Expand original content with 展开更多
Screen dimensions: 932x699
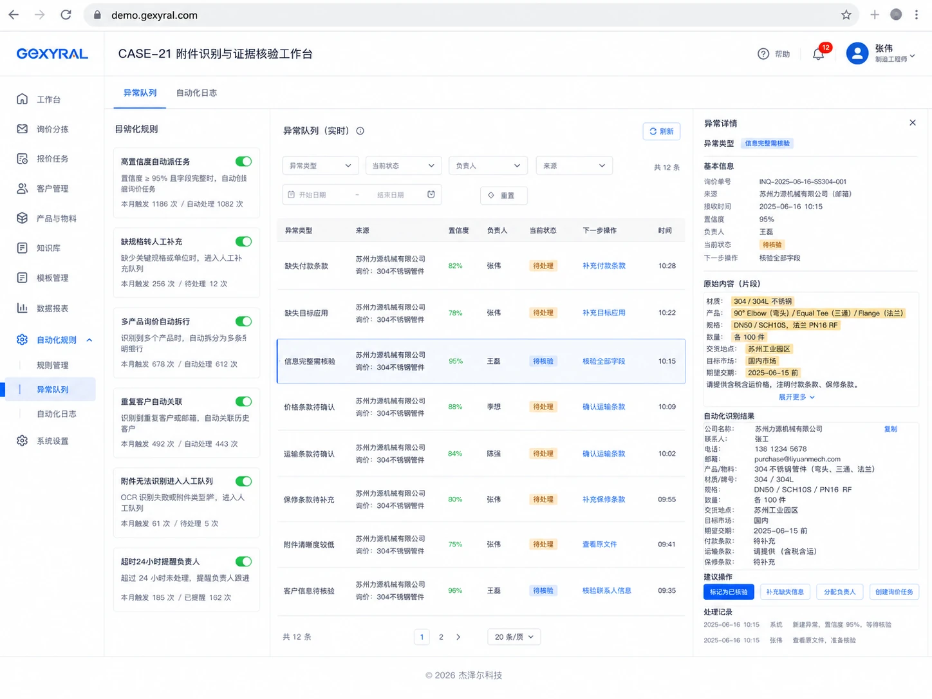point(797,397)
